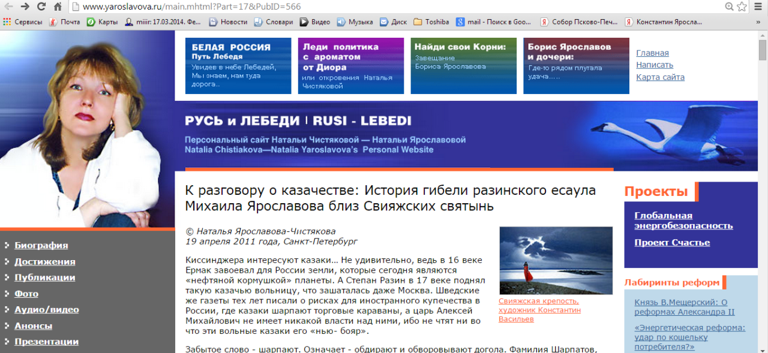The height and width of the screenshot is (353, 768).
Task: Open the Глобальная энергобезопасность project link
Action: (x=683, y=221)
